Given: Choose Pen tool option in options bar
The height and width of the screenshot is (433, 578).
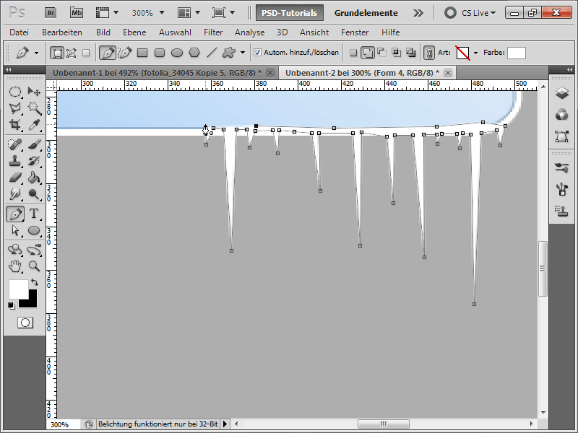Looking at the screenshot, I should [x=108, y=53].
